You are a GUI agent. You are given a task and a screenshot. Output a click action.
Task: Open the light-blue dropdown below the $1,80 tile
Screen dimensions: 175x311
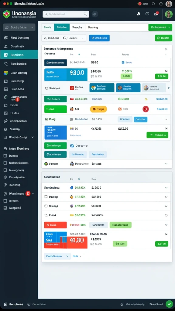(57, 256)
